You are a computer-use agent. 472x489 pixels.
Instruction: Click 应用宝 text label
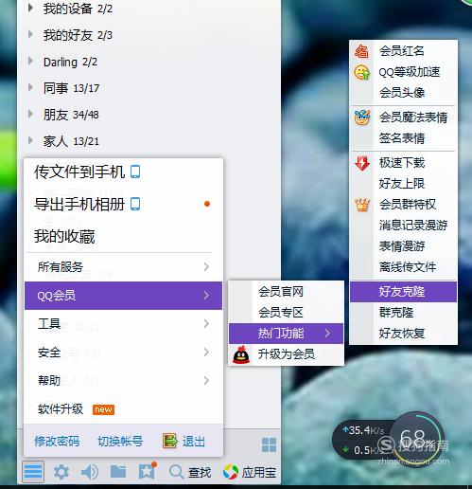click(259, 473)
